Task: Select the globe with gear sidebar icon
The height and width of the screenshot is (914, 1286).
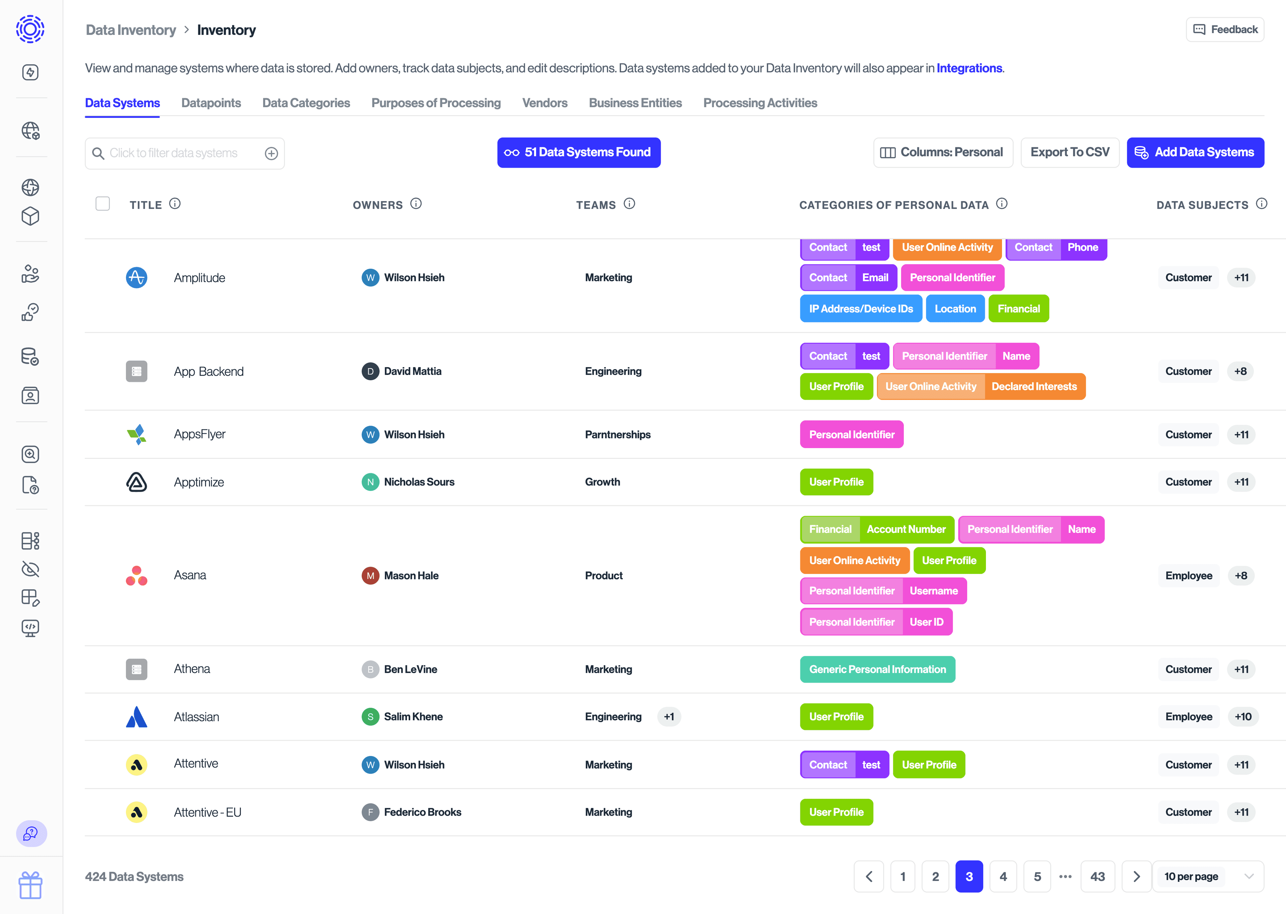Action: click(x=30, y=131)
